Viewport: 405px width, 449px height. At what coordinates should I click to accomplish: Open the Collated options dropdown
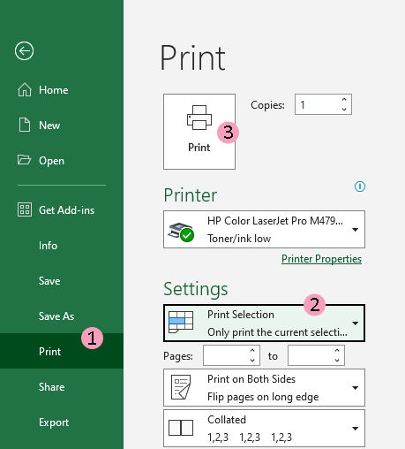point(264,428)
